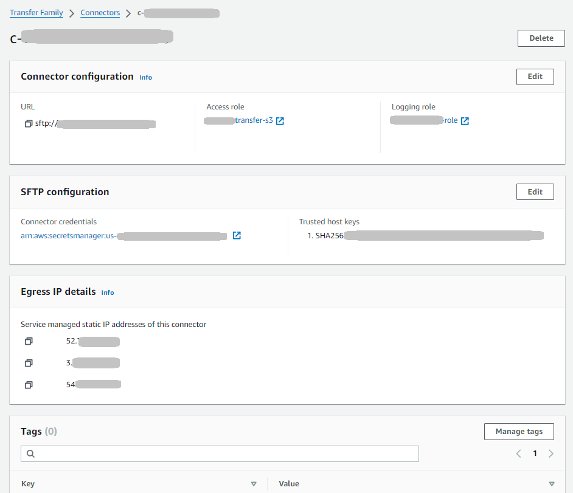
Task: Click the Connector credentials label
Action: [x=58, y=222]
